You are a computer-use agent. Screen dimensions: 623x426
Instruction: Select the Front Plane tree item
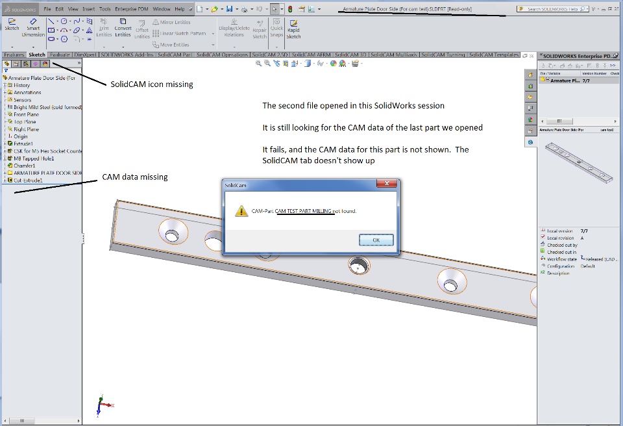point(26,114)
